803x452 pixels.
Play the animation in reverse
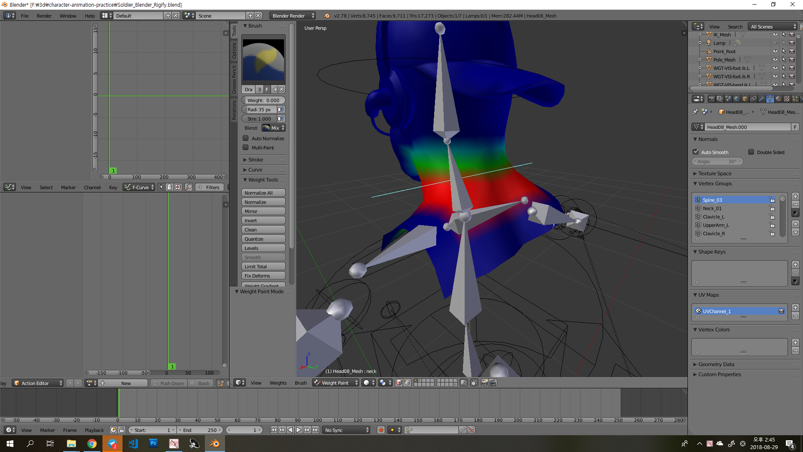point(290,430)
